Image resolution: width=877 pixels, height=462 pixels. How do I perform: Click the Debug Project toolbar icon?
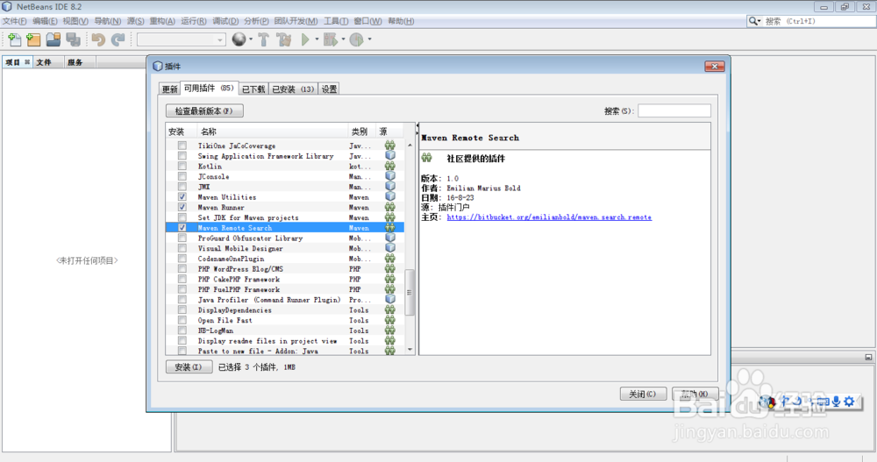[330, 39]
